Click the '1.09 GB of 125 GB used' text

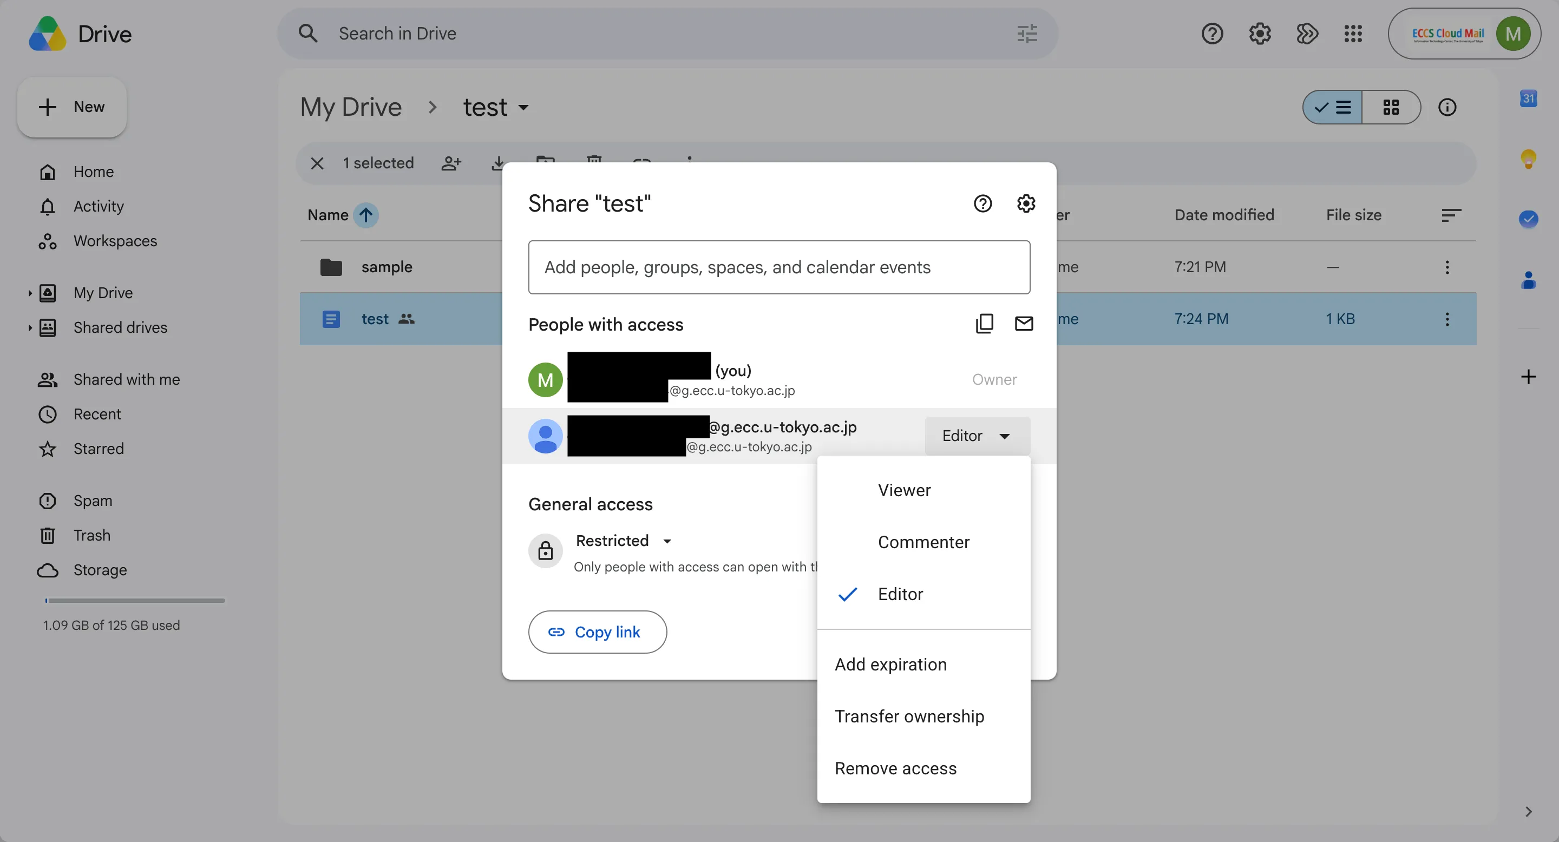pyautogui.click(x=112, y=625)
